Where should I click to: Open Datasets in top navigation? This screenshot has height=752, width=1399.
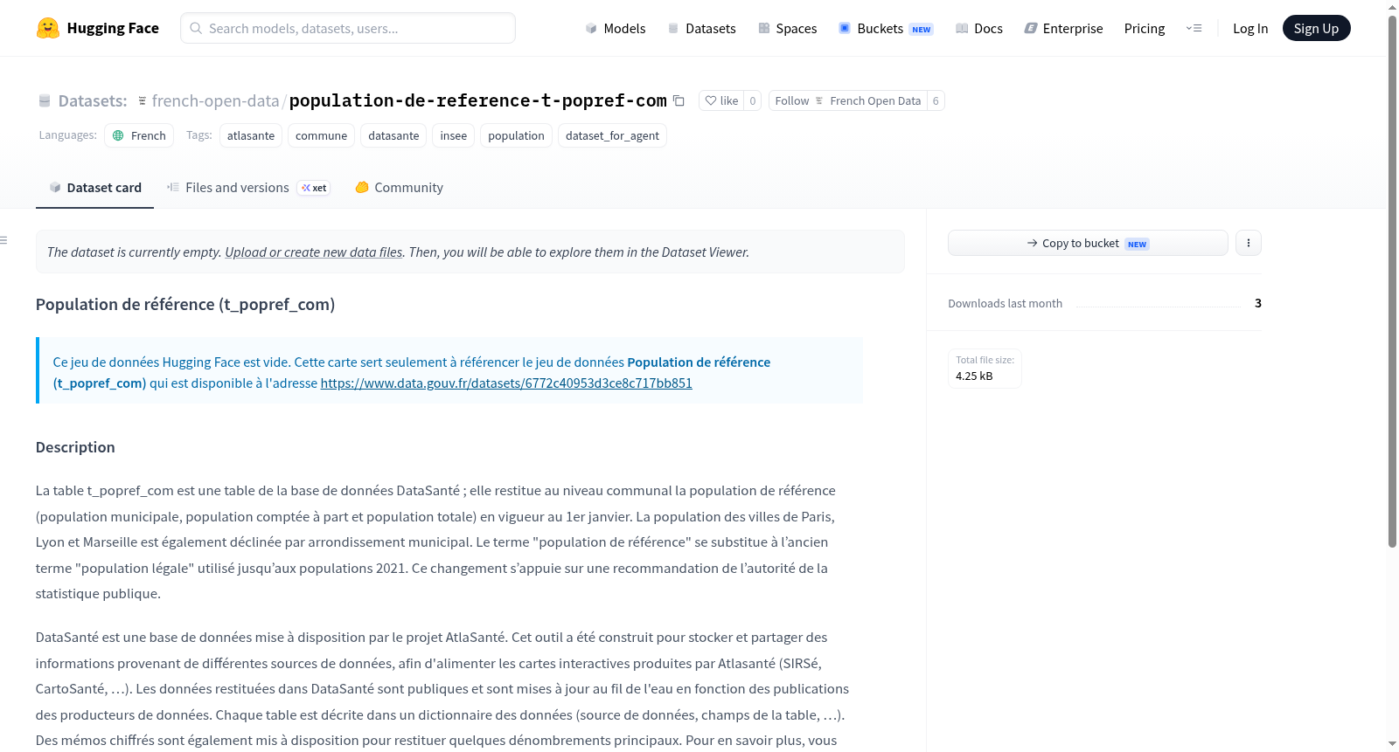tap(702, 28)
